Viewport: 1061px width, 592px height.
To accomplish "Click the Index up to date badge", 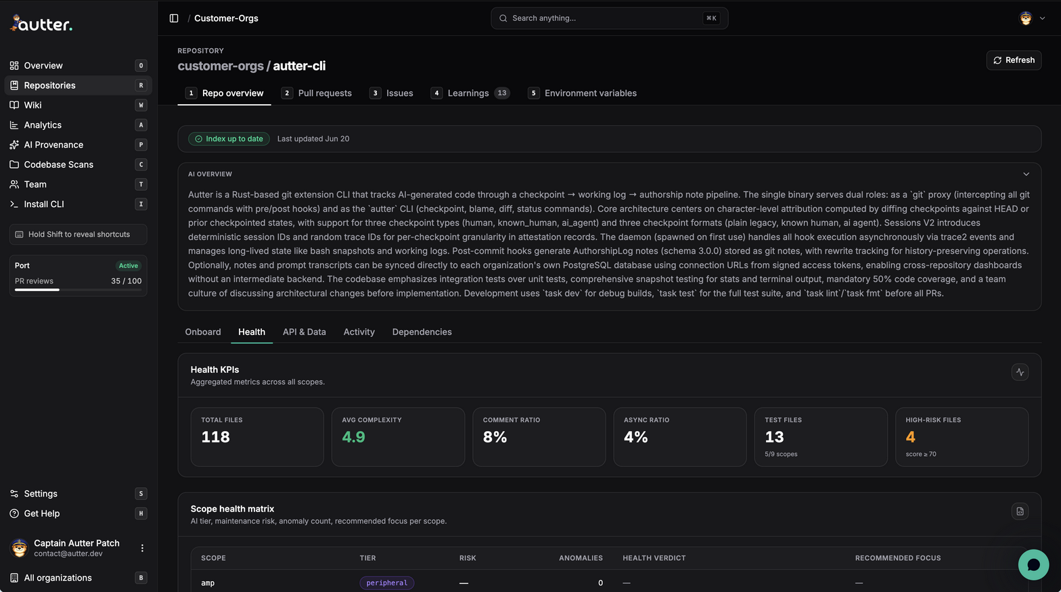I will [x=229, y=139].
